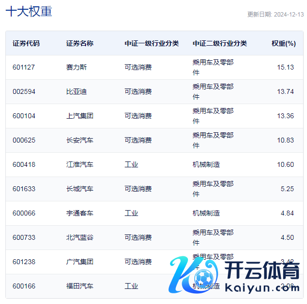
Task: Click the 江淮汽车 security name
Action: coord(80,164)
